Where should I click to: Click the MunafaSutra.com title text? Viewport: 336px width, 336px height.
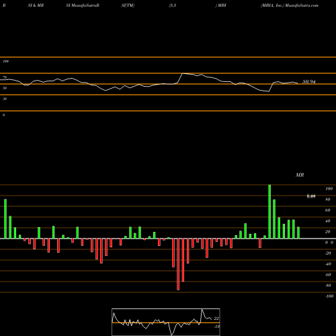(x=302, y=5)
